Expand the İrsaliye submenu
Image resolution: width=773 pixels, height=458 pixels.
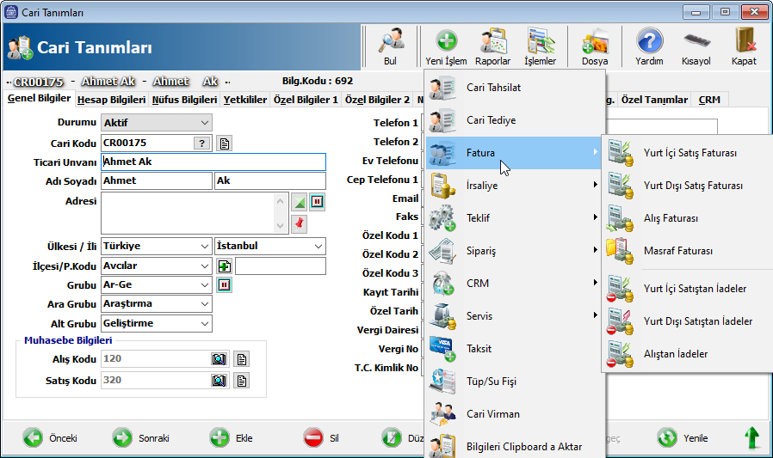click(x=513, y=185)
